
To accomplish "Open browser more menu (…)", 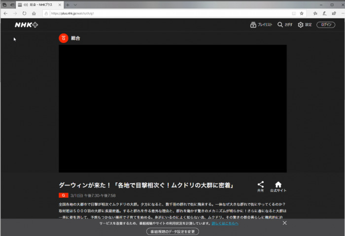I will tap(343, 13).
